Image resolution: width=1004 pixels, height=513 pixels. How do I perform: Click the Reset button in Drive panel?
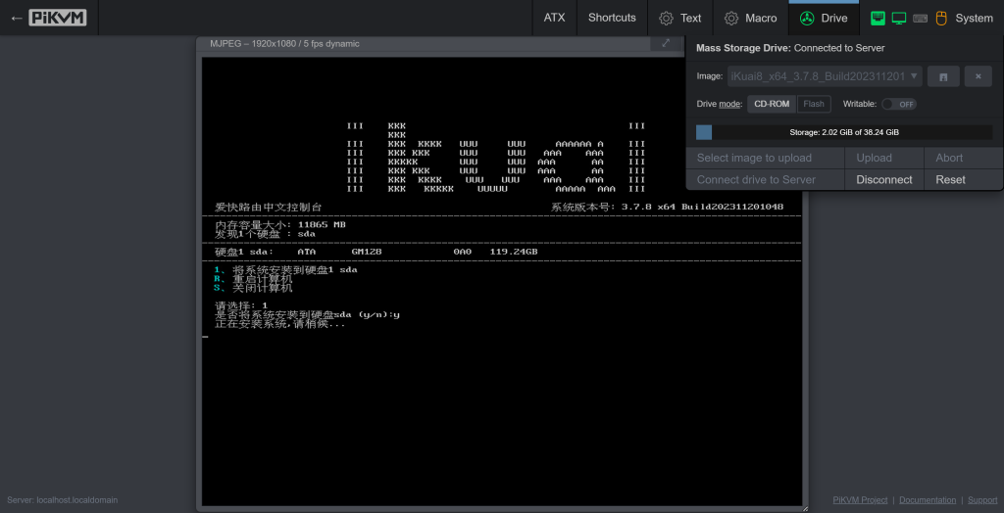[x=950, y=180]
